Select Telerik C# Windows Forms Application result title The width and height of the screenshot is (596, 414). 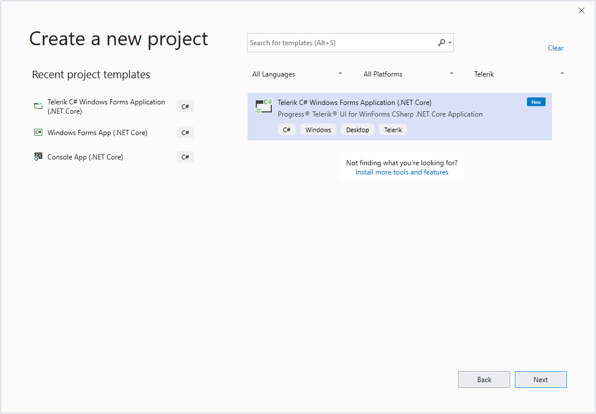[355, 102]
